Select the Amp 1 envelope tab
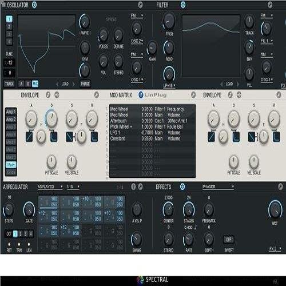286x286 pixels. point(11,112)
